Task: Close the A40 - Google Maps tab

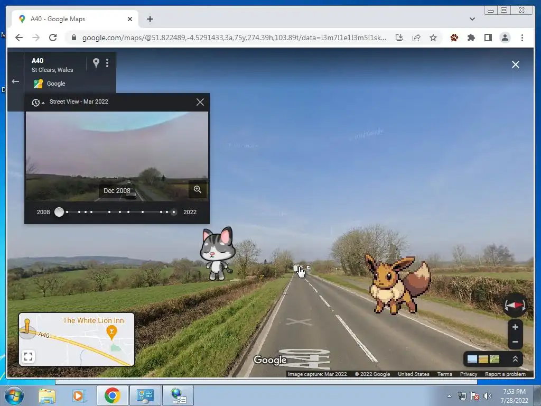Action: click(130, 19)
